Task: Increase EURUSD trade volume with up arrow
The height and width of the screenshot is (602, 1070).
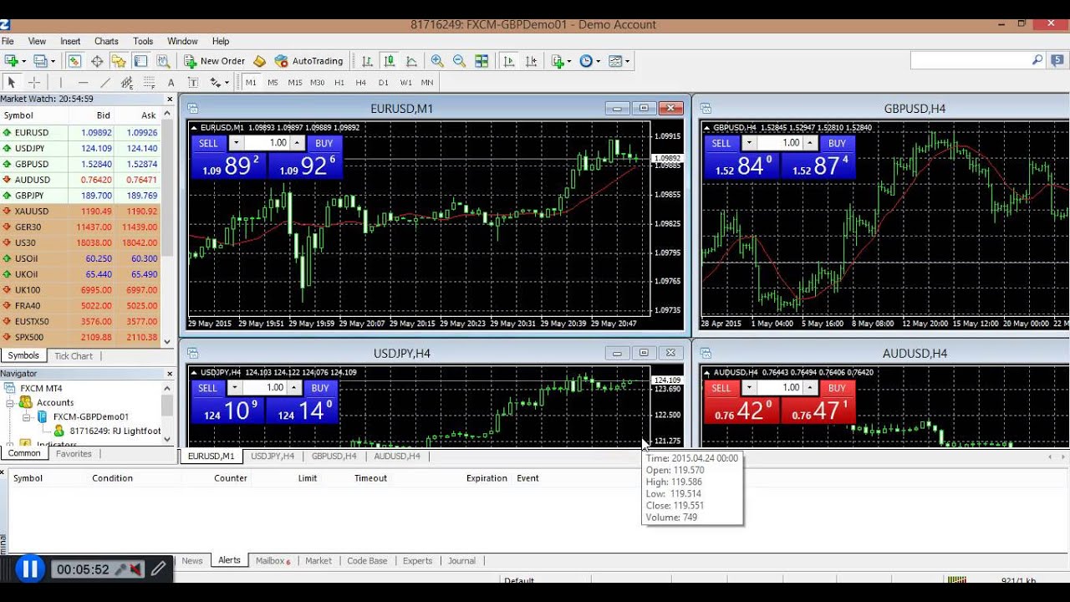Action: [x=297, y=143]
